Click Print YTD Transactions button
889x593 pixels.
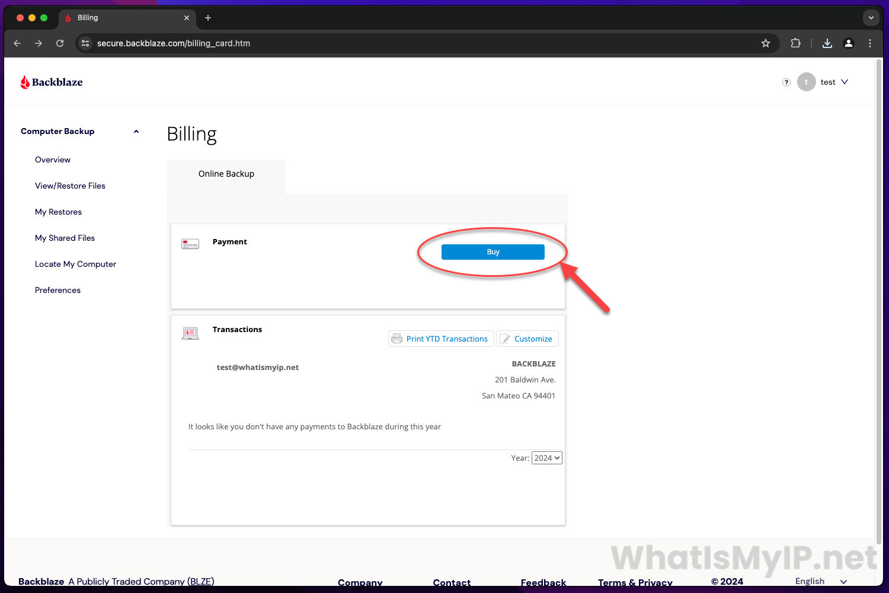click(441, 339)
